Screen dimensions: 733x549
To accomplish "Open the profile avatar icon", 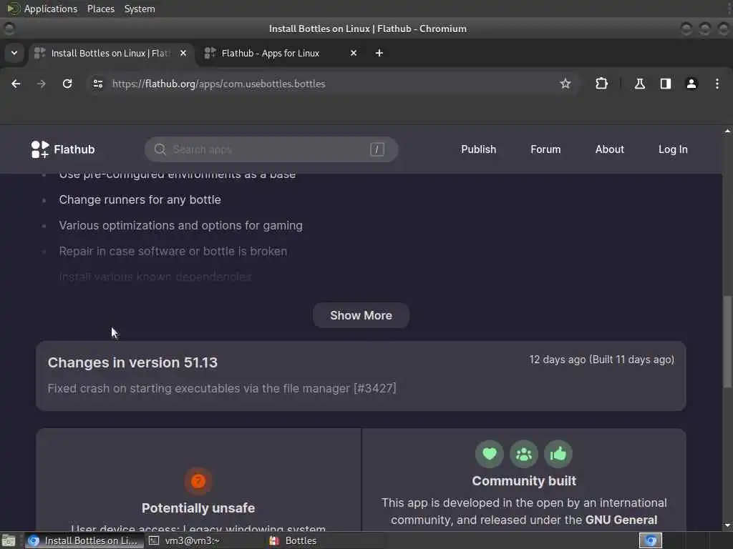I will point(691,84).
